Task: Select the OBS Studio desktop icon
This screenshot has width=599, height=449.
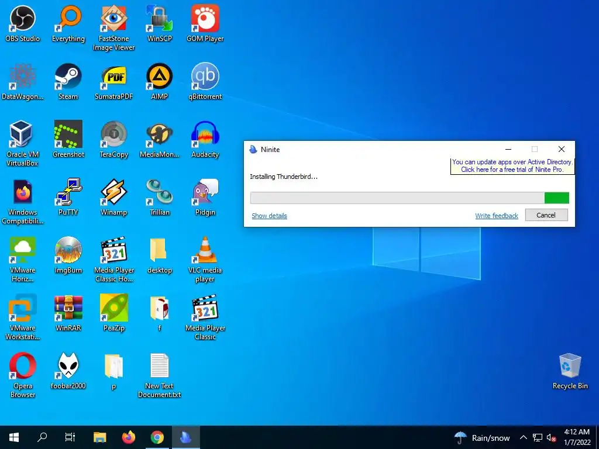Action: 23,23
